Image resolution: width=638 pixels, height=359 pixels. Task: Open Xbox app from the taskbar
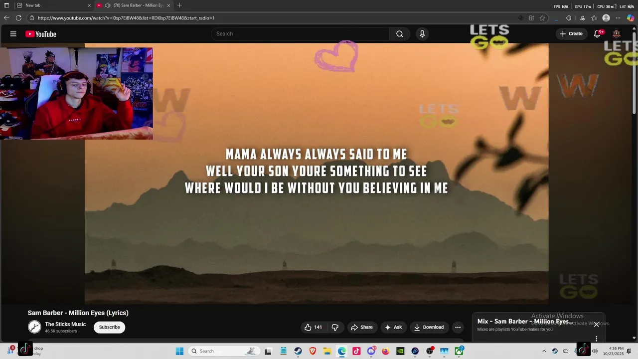click(459, 351)
